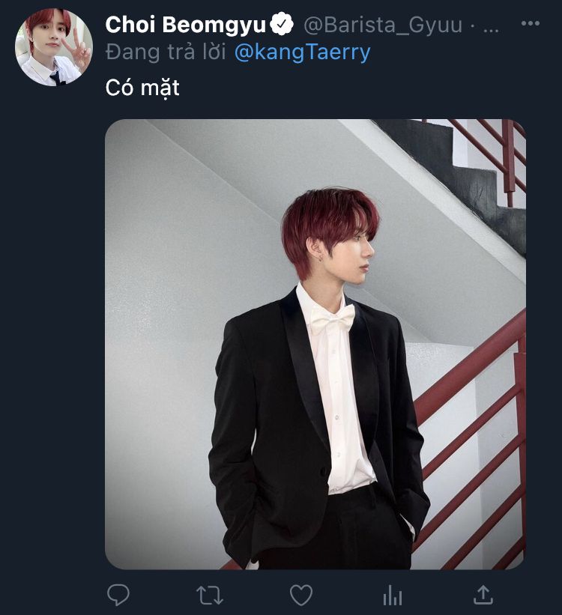Open the three-dot more options menu
The height and width of the screenshot is (615, 562).
tap(530, 24)
